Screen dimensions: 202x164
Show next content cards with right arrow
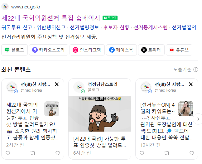pyautogui.click(x=198, y=119)
